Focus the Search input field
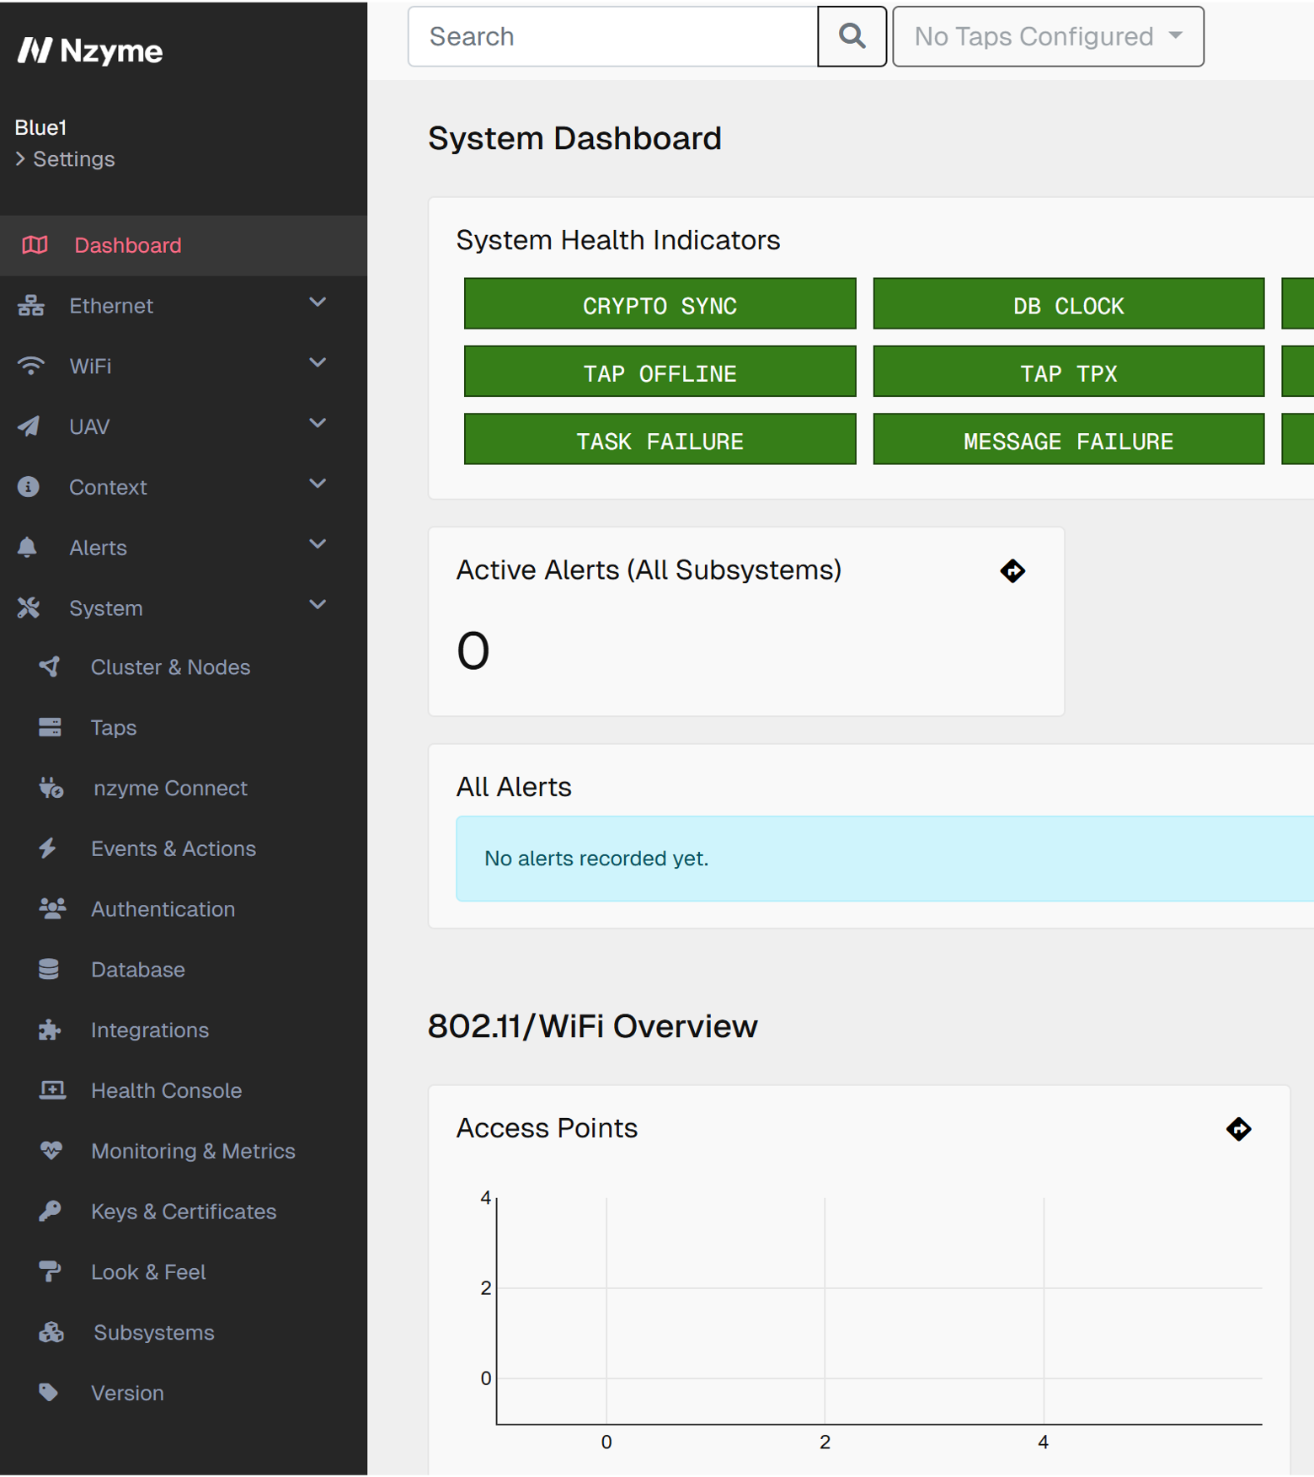The image size is (1314, 1477). click(612, 36)
